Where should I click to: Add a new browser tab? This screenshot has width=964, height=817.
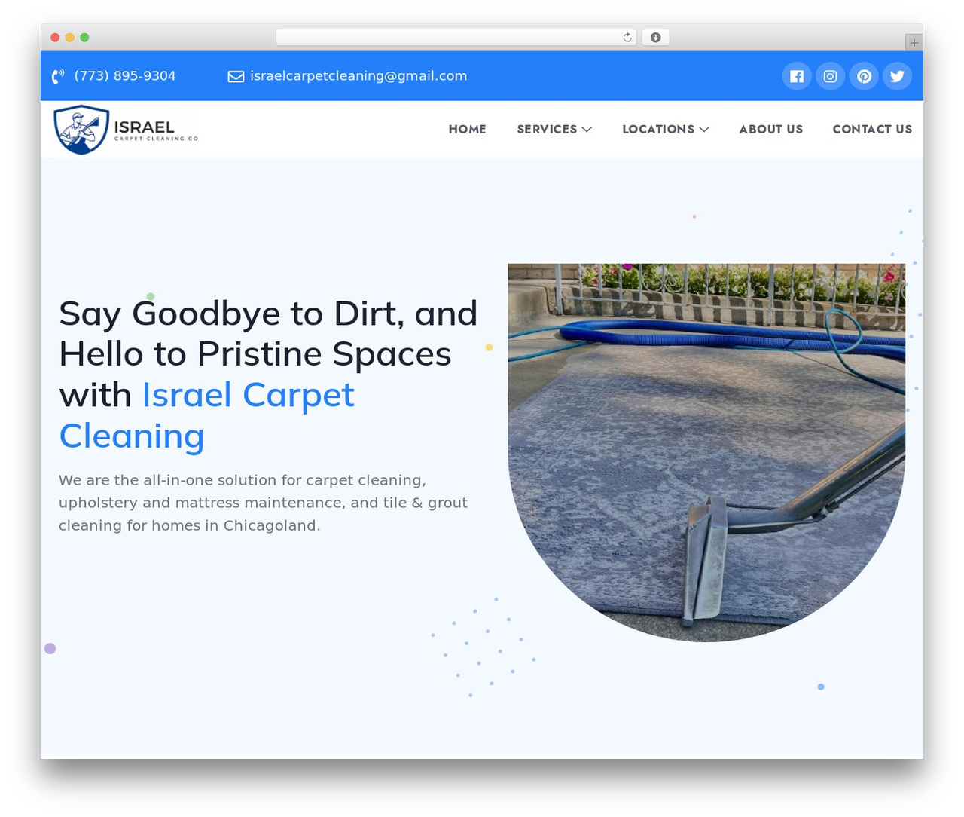coord(914,43)
